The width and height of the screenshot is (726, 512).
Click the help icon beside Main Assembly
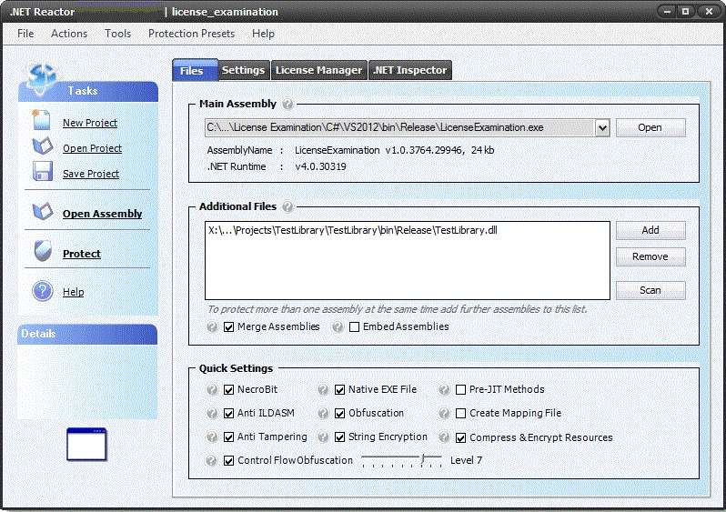pos(287,104)
